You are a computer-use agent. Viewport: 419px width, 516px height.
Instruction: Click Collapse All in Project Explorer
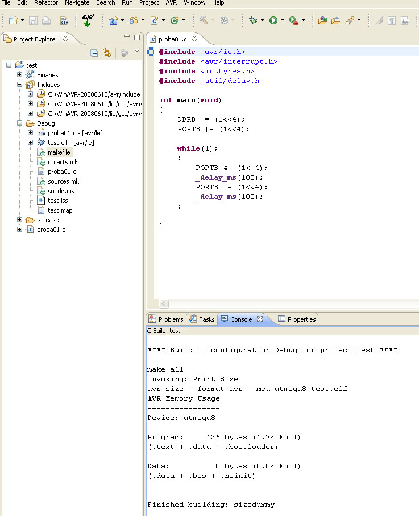tap(94, 53)
